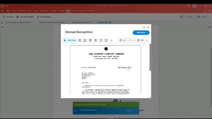Viewport: 212px width, 119px height.
Task: Zoom out with minus icon in Manual Recognition
Action: (x=121, y=40)
